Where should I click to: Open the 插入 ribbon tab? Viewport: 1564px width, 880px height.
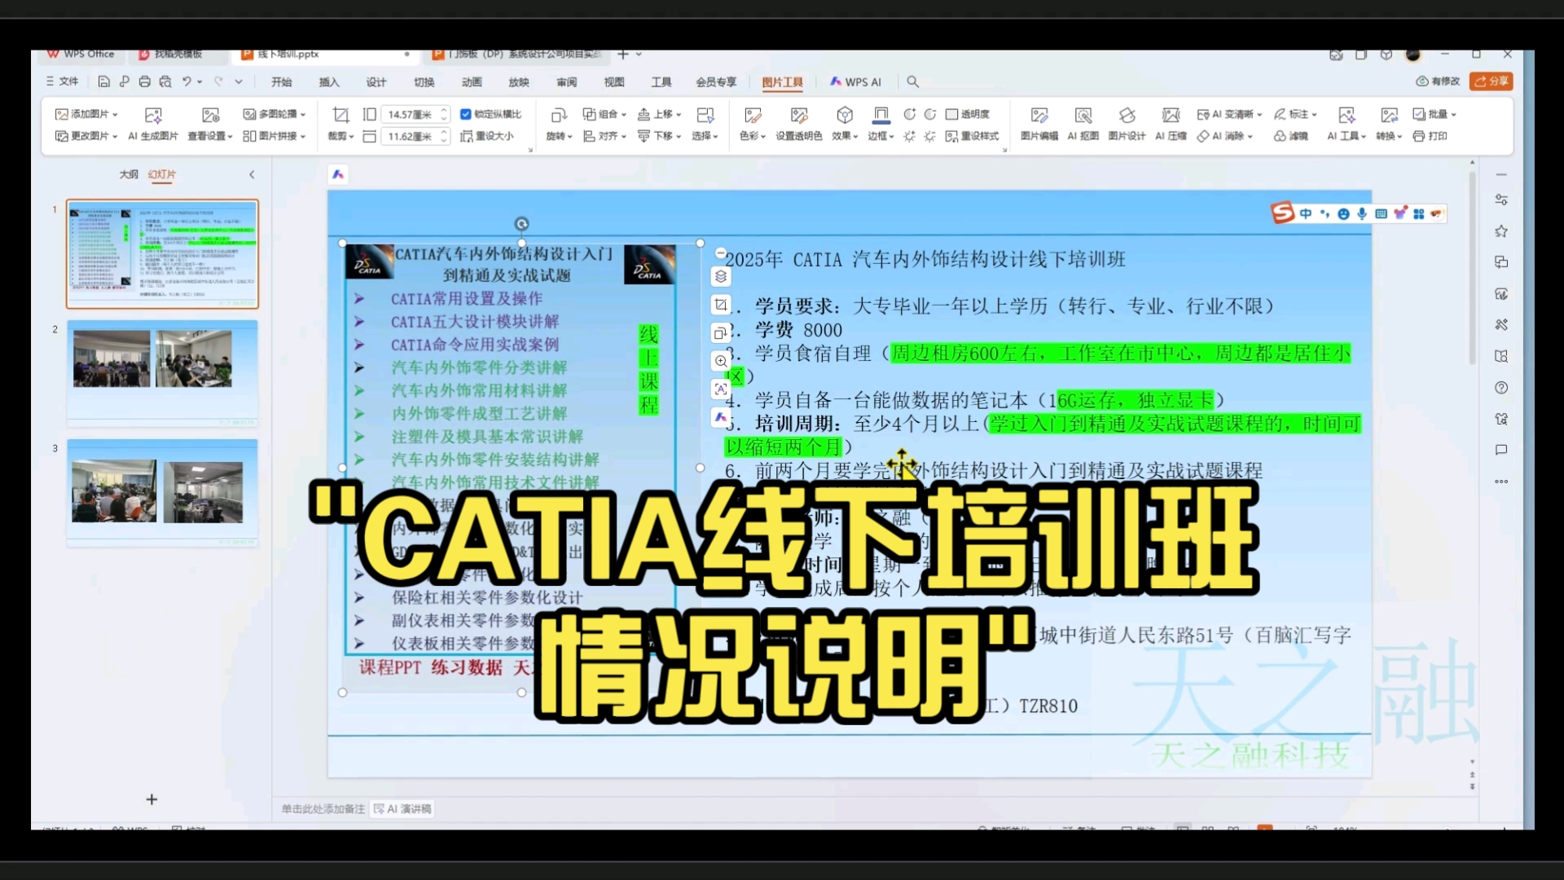tap(329, 81)
